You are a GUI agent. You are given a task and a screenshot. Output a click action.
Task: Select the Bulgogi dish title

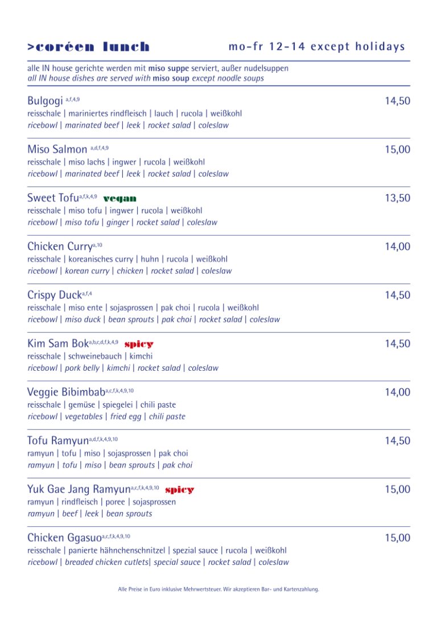coord(45,101)
